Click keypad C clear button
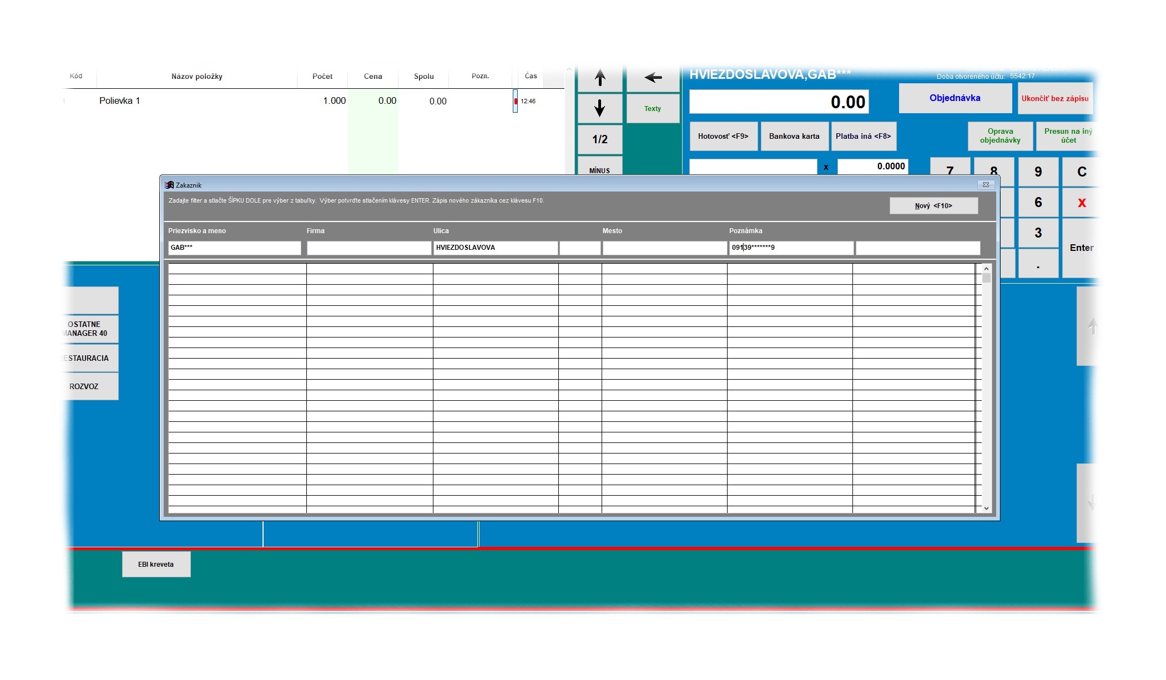 pyautogui.click(x=1081, y=172)
